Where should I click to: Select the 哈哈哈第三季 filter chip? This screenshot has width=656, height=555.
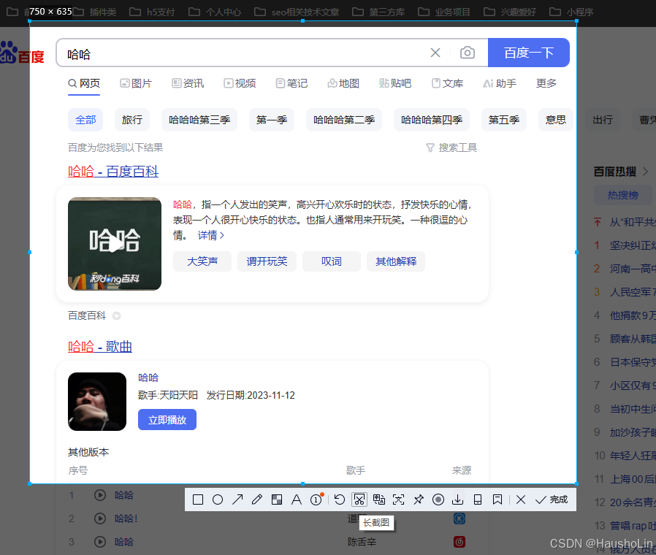click(x=199, y=120)
